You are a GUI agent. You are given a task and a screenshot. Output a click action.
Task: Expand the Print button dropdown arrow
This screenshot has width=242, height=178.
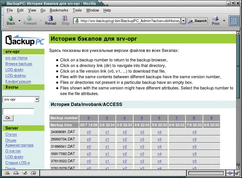[x=224, y=21]
